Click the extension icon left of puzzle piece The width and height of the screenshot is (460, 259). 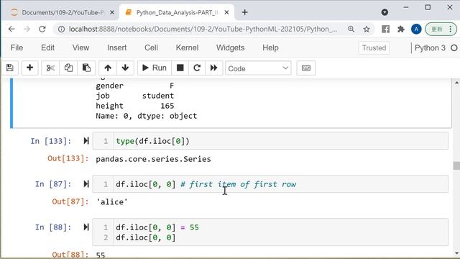(x=385, y=29)
